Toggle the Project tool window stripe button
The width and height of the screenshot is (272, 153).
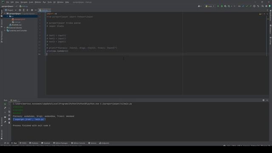pyautogui.click(x=2, y=13)
